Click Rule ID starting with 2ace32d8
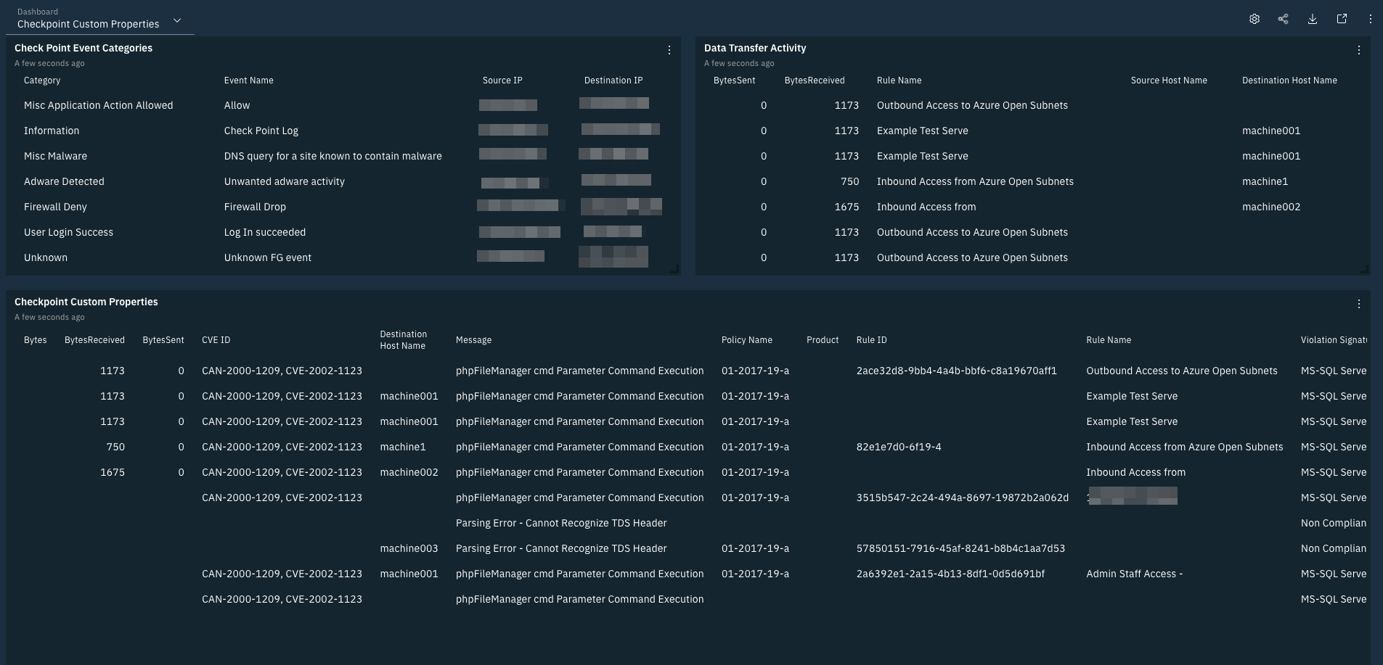The image size is (1383, 665). pos(956,371)
